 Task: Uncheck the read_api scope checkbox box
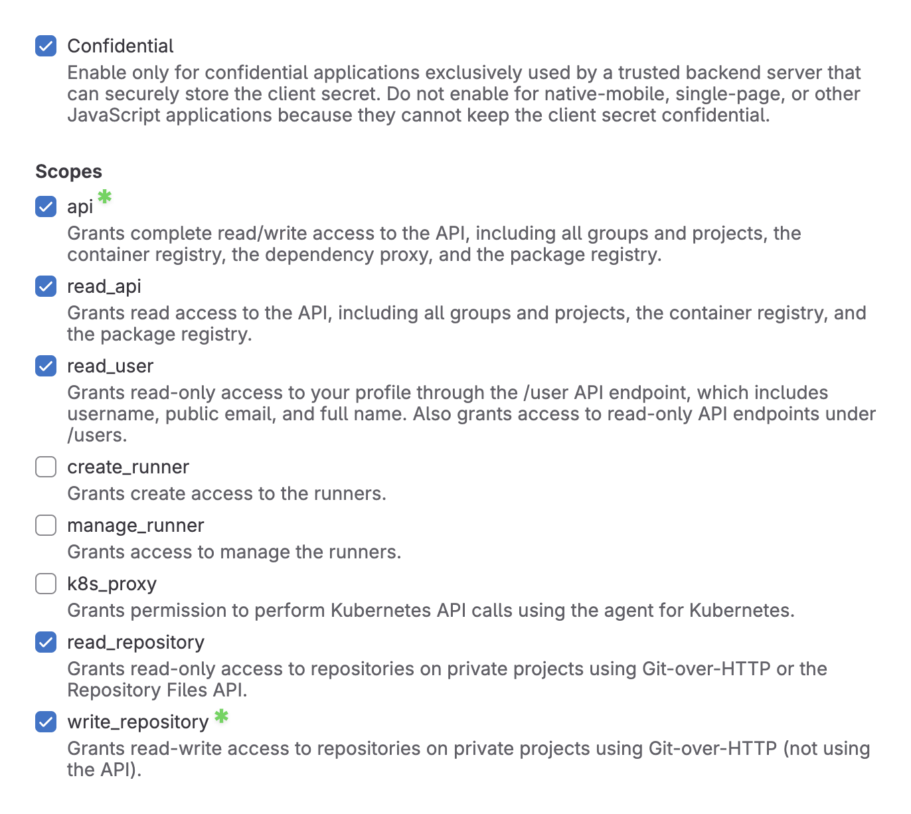(x=46, y=286)
